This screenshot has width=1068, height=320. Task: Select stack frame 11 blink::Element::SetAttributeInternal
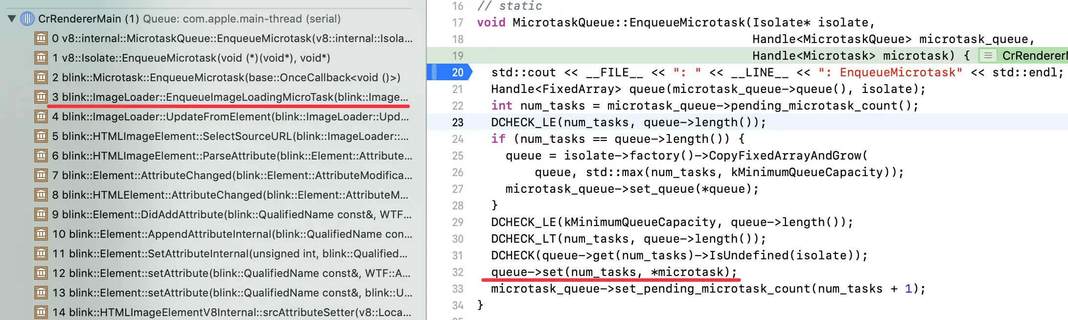tap(230, 253)
